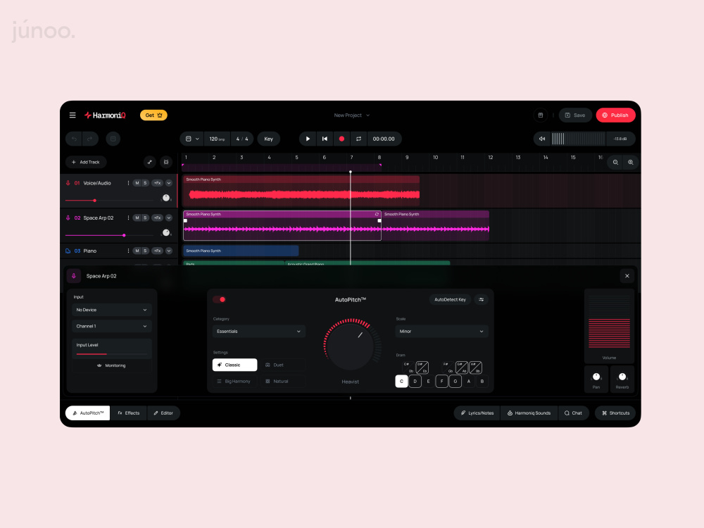
Task: Open the Essentials category dropdown
Action: coord(259,332)
